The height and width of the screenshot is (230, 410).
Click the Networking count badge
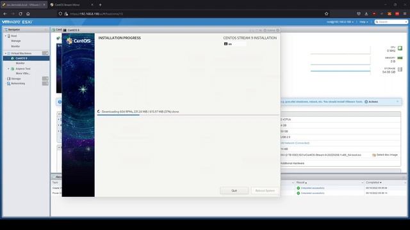(45, 84)
